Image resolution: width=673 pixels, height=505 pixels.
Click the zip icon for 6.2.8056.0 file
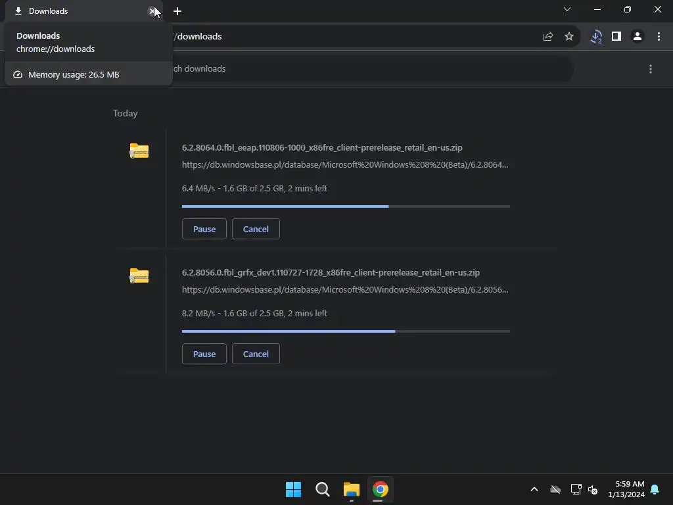139,276
